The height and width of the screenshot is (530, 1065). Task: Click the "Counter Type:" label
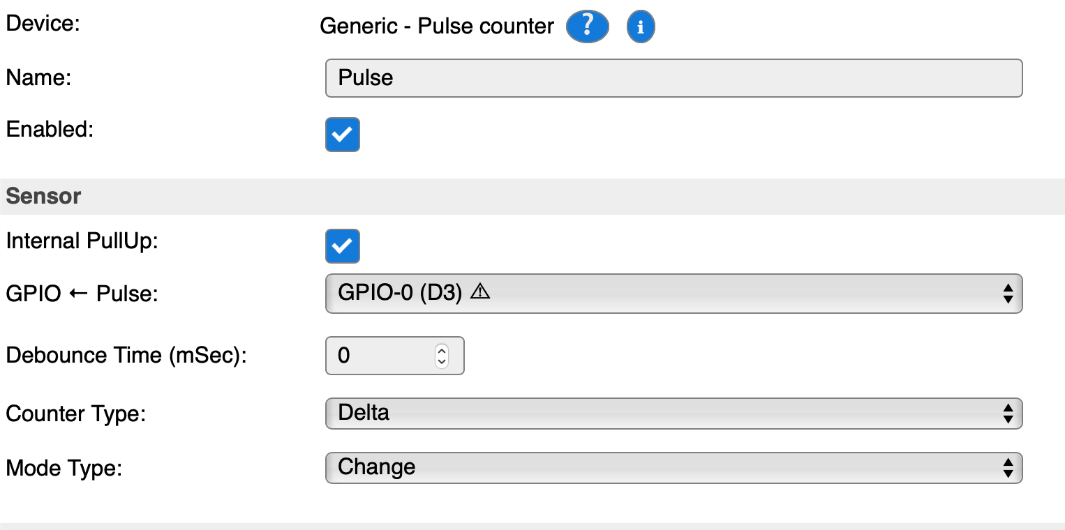click(x=75, y=414)
